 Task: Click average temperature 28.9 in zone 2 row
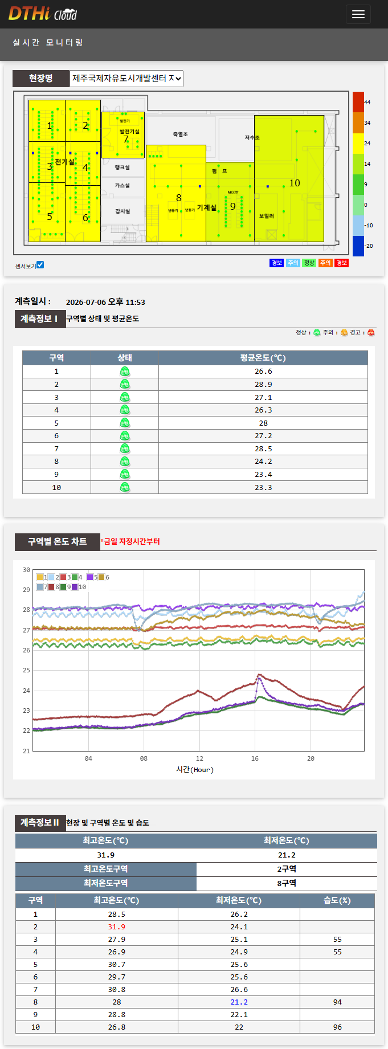[263, 385]
